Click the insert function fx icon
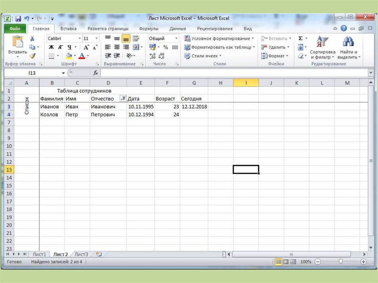This screenshot has height=283, width=378. 96,73
